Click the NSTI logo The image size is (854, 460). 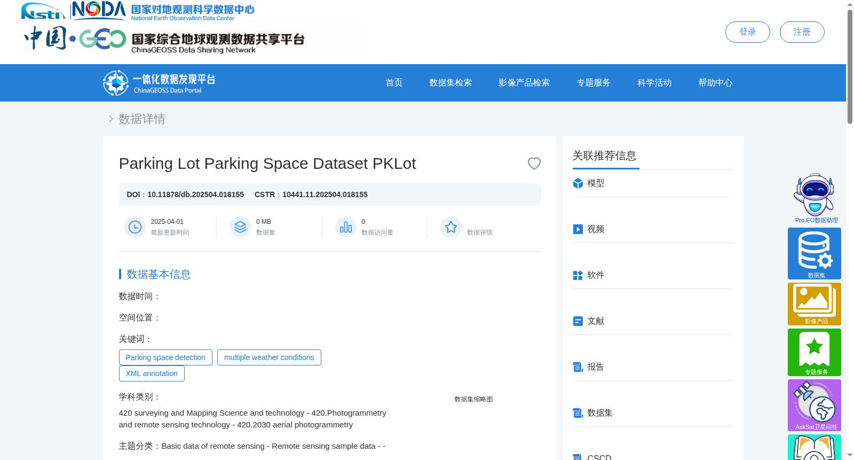43,11
